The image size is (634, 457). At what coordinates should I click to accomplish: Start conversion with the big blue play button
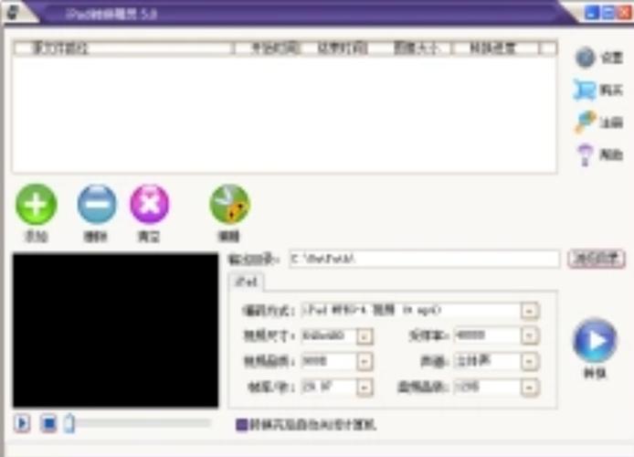pos(595,341)
